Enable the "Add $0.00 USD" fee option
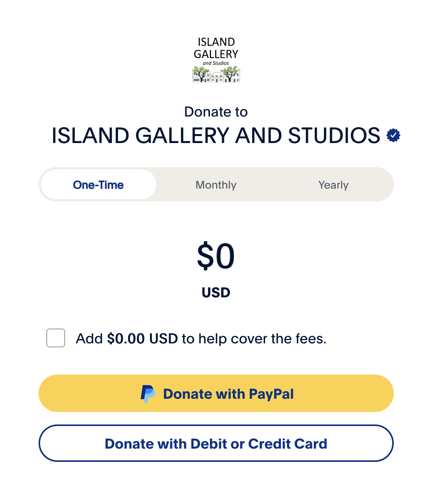Screen dimensions: 437x488 (x=55, y=338)
